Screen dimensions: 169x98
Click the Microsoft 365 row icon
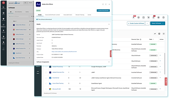50,89
